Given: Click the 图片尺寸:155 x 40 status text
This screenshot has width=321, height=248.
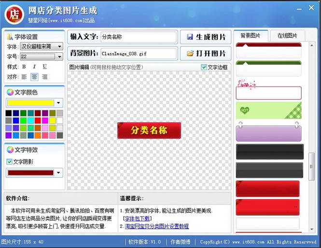Looking at the screenshot, I should pos(22,242).
